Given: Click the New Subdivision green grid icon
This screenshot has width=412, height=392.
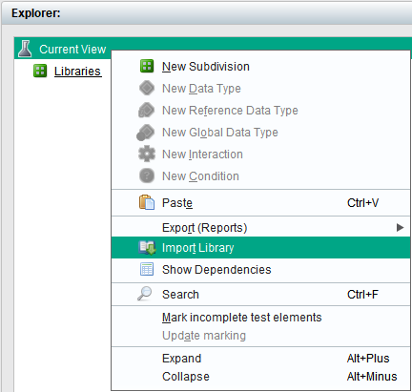Looking at the screenshot, I should (x=147, y=66).
